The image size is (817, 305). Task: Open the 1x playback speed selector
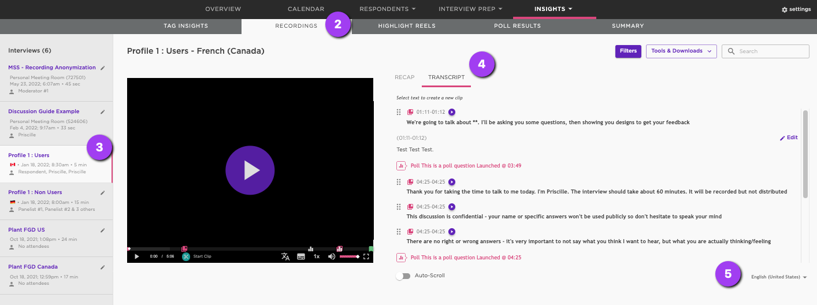coord(317,256)
